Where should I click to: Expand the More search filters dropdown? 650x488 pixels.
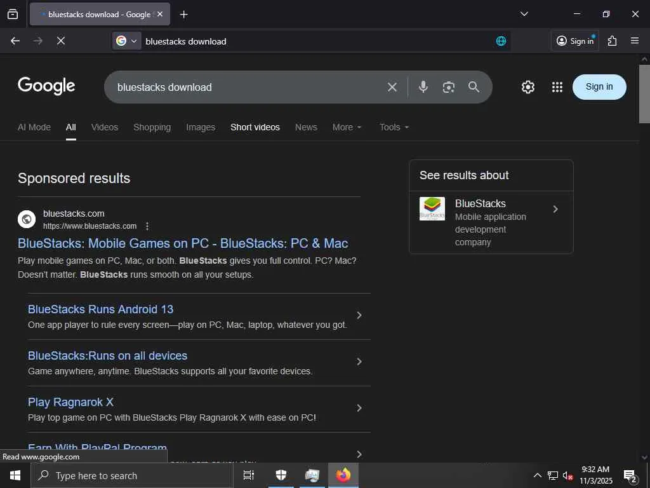347,127
